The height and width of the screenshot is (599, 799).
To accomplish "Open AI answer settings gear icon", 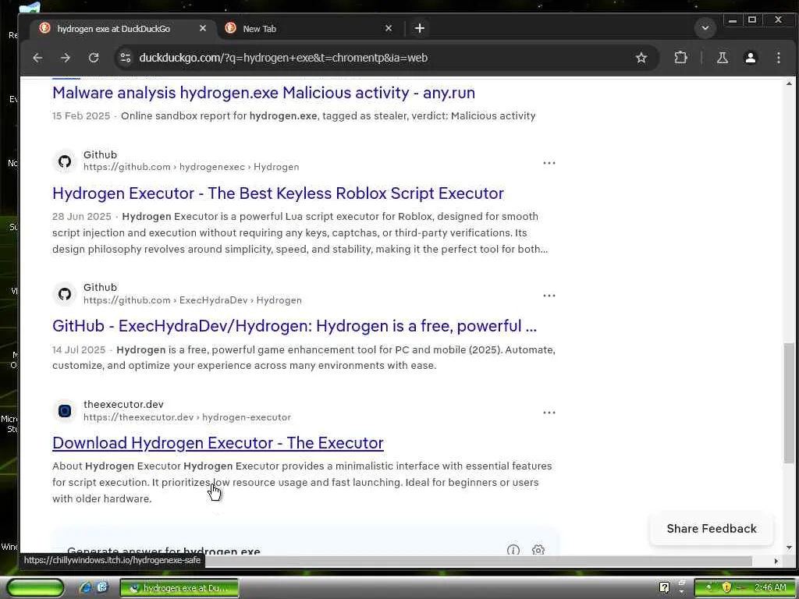I will (538, 550).
